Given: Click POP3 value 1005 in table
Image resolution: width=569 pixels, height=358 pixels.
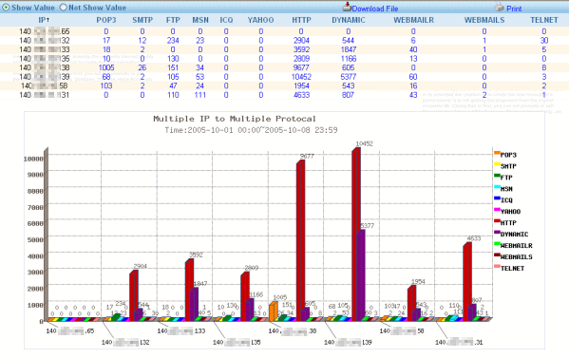Looking at the screenshot, I should point(106,67).
